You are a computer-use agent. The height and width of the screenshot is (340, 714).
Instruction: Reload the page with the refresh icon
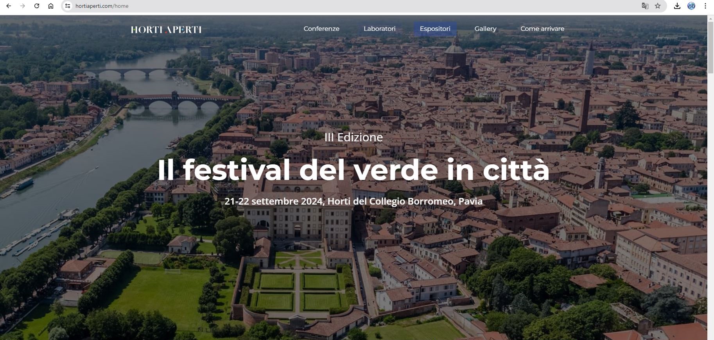click(37, 6)
